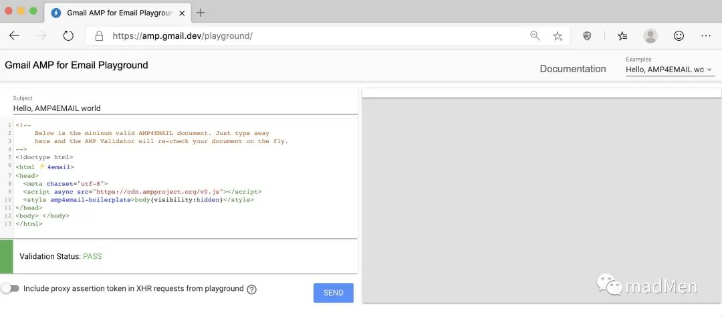Open the favorites list icon

pyautogui.click(x=622, y=36)
